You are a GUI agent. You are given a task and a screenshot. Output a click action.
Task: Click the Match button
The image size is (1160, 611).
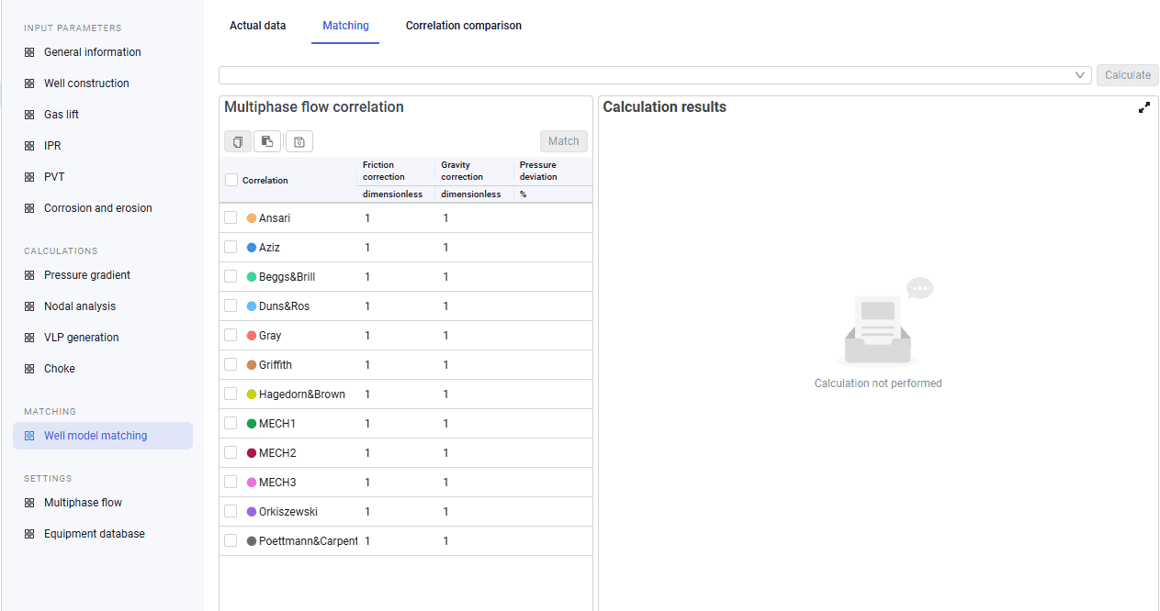(564, 141)
